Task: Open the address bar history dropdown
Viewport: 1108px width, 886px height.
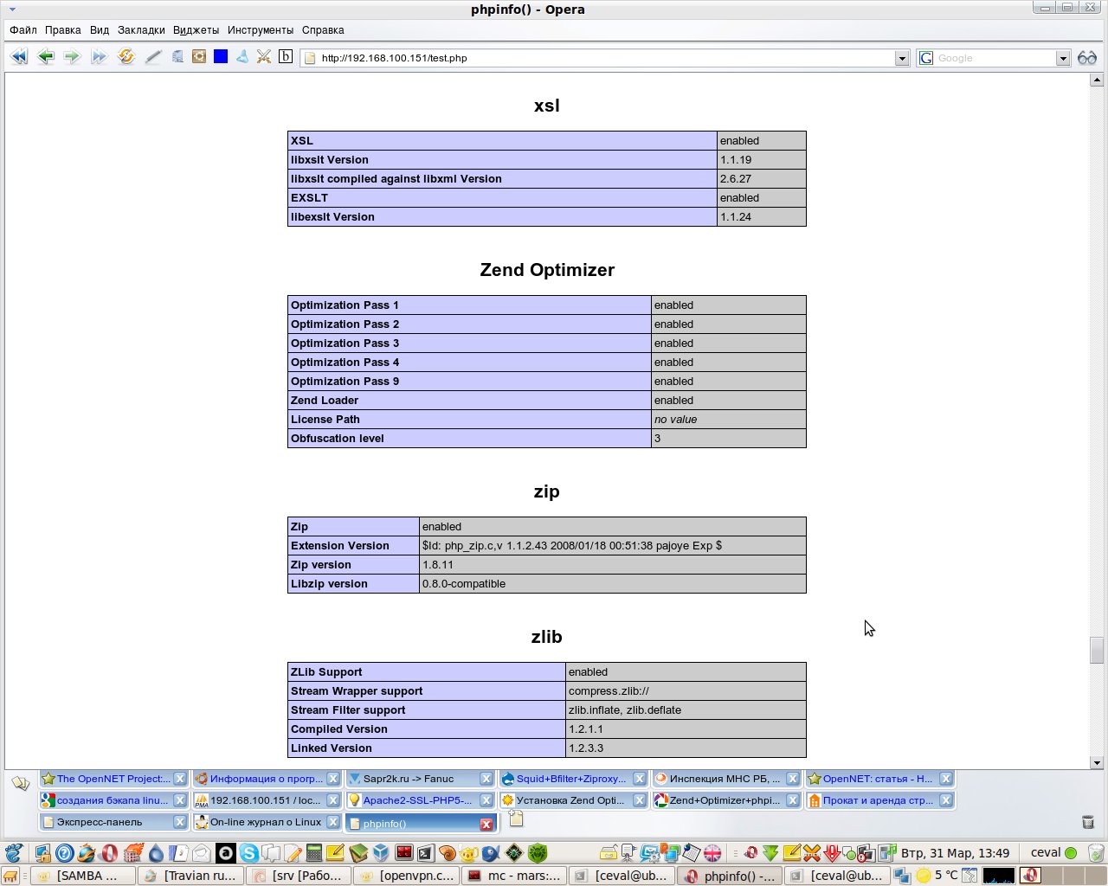Action: pyautogui.click(x=902, y=58)
